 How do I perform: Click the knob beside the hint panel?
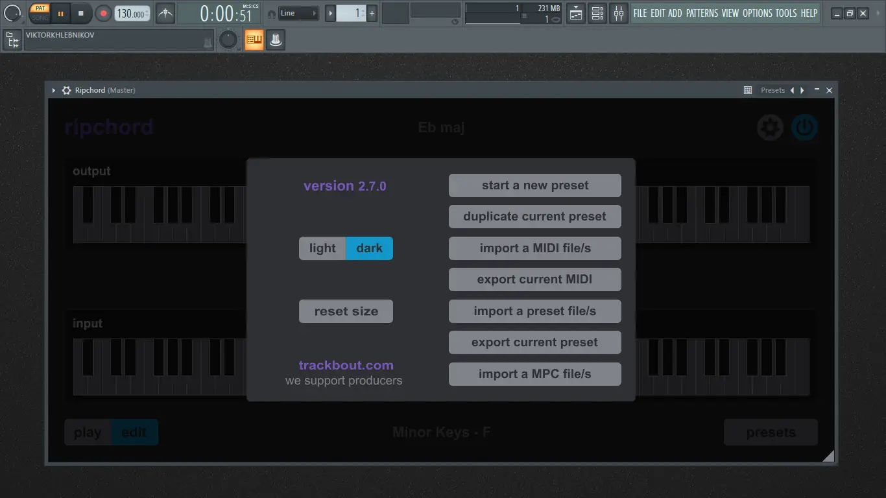(228, 40)
